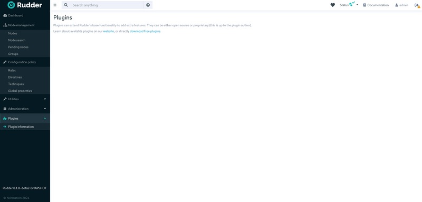
Task: Select Plugin information entry
Action: coord(25,127)
